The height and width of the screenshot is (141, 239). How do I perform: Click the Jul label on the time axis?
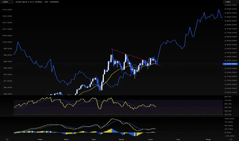tap(178, 139)
